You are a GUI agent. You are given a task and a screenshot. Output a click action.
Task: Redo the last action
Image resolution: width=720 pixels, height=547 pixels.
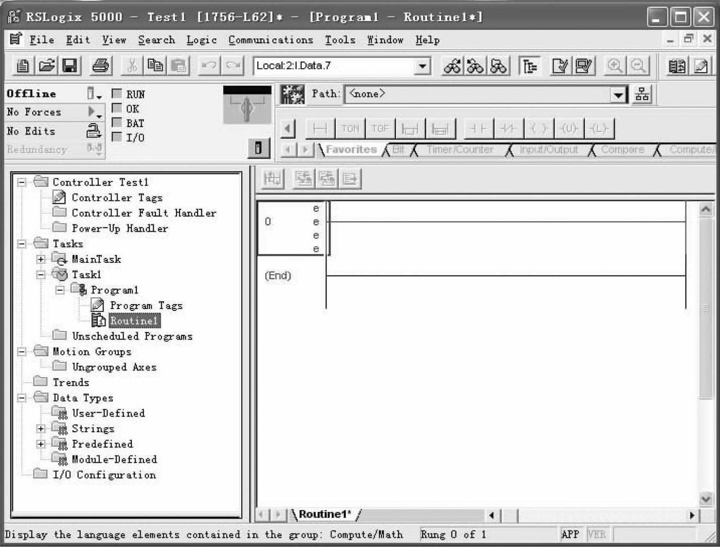(x=233, y=66)
